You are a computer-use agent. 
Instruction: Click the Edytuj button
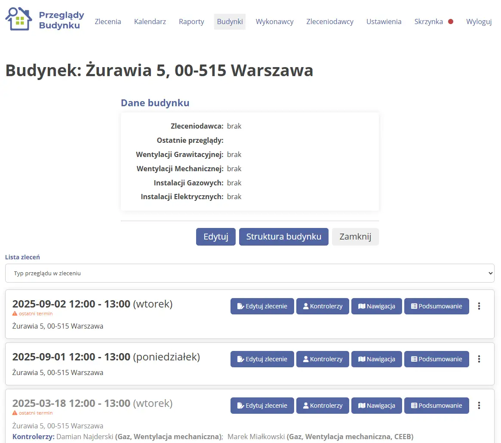point(215,237)
